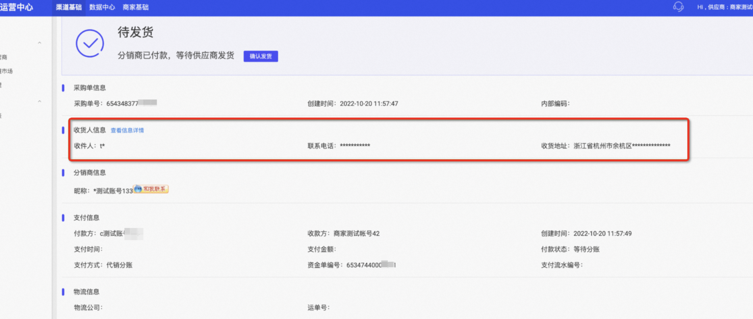The image size is (753, 319).
Task: Click the 付款方 c测试账 value
Action: (x=121, y=234)
